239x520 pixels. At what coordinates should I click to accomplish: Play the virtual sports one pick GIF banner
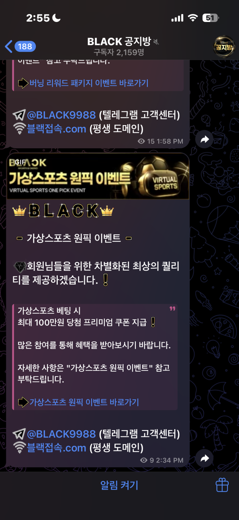click(98, 176)
